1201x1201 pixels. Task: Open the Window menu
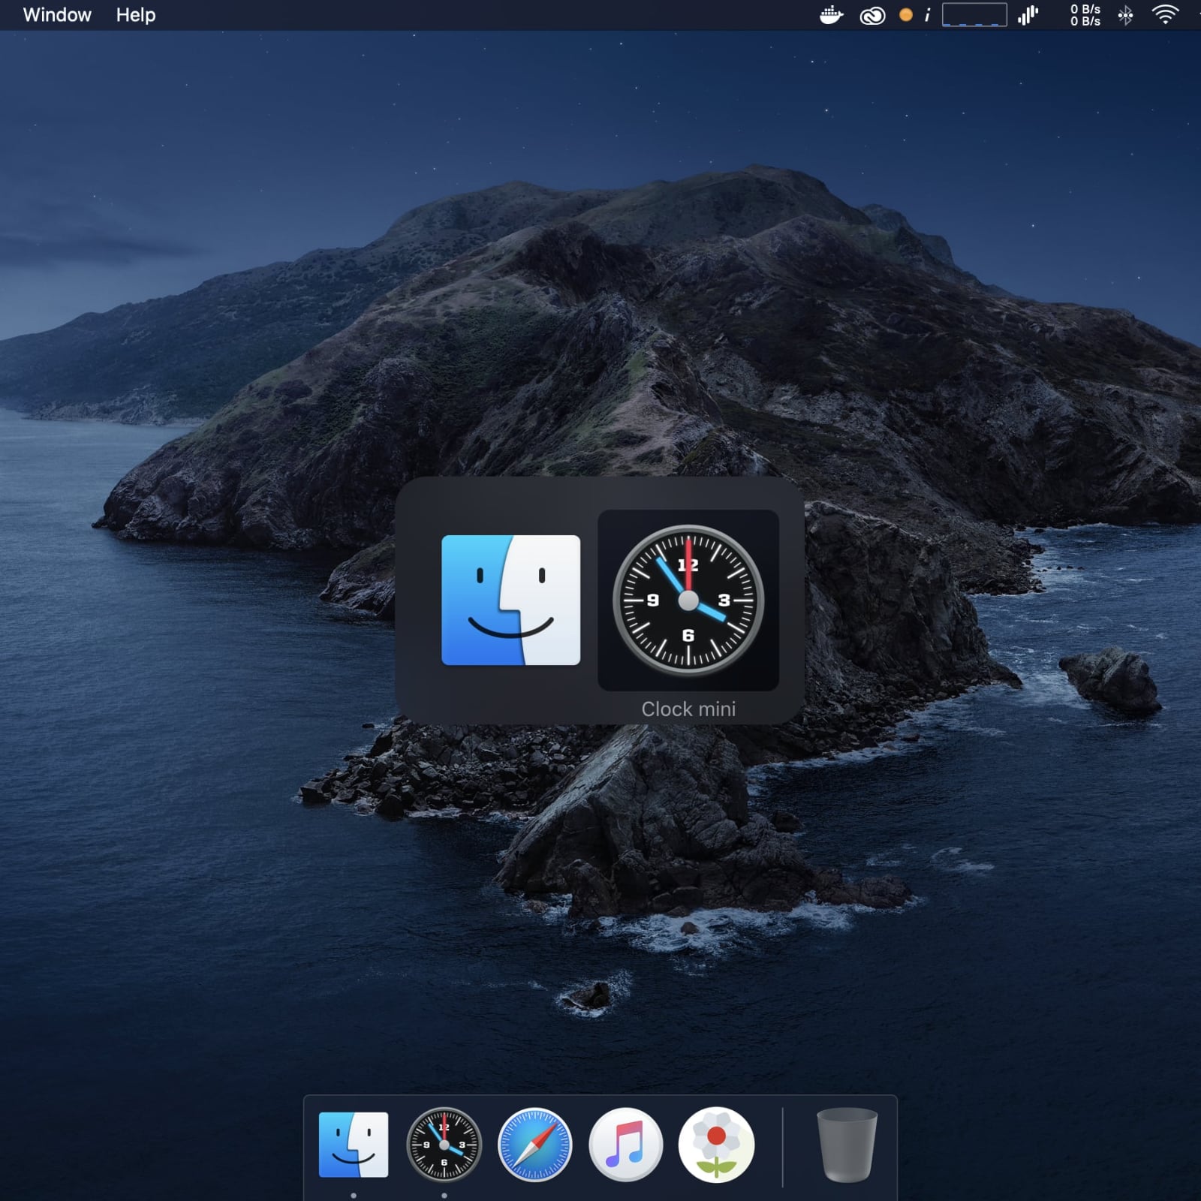point(57,15)
